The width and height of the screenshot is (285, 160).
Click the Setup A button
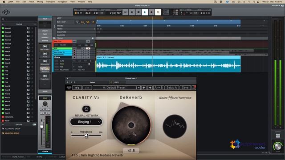(x=172, y=88)
